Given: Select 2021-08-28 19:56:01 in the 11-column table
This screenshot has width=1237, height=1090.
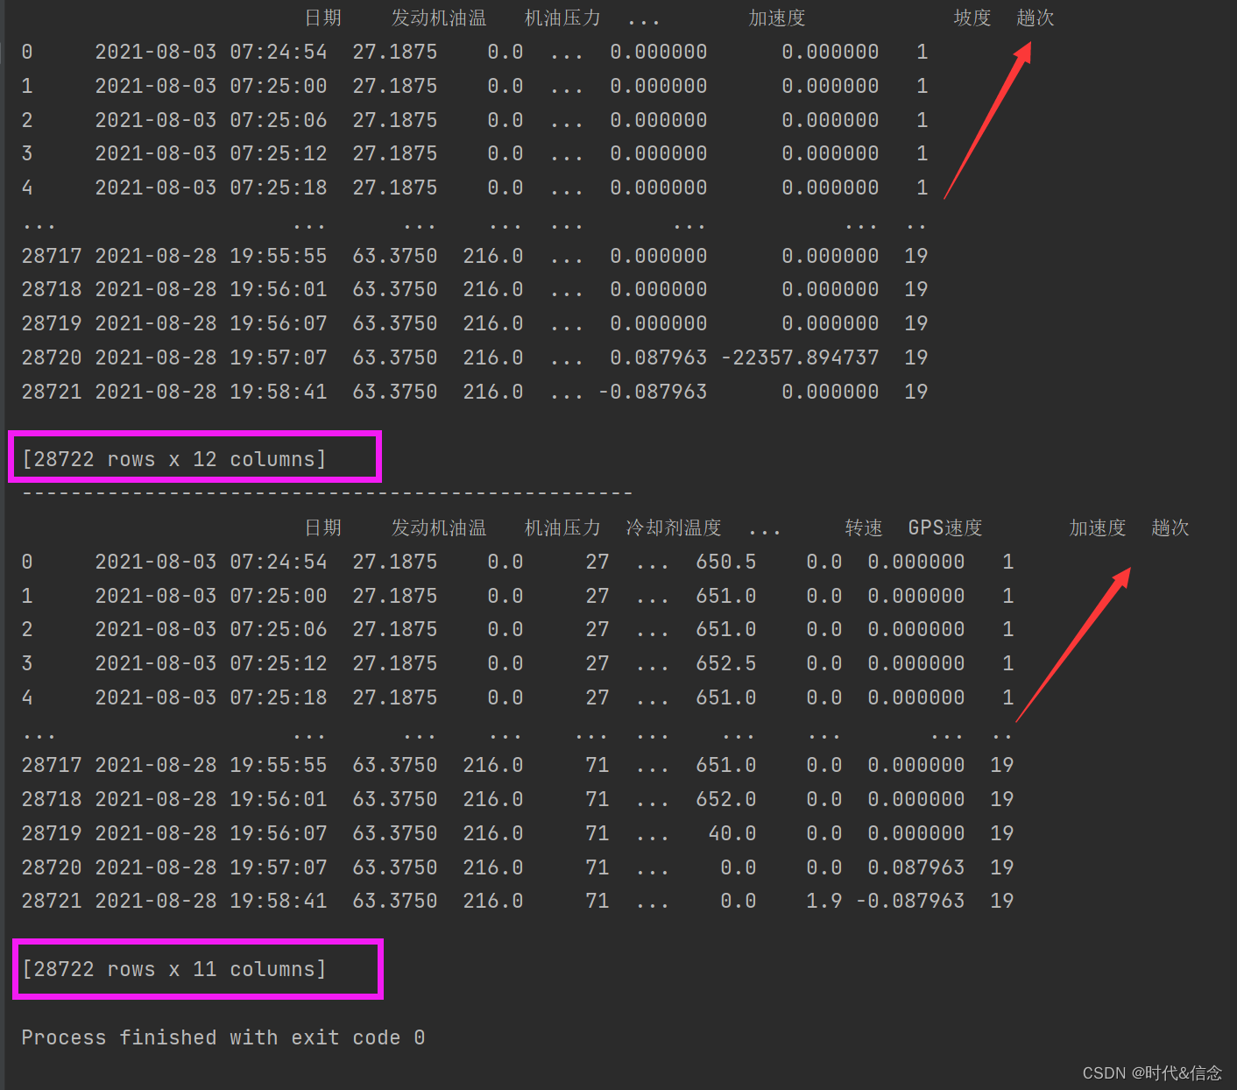Looking at the screenshot, I should tap(211, 799).
